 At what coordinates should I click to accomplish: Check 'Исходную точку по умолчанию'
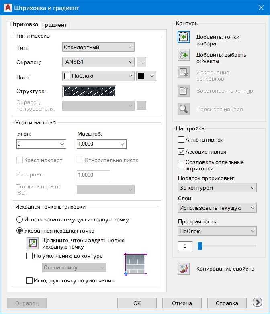[29, 280]
